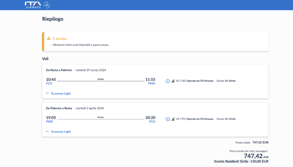Click the "Riepilogo" page title
The width and height of the screenshot is (293, 167).
point(53,19)
